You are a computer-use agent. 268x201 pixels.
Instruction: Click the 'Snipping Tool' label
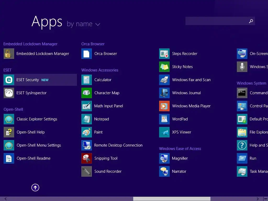106,158
